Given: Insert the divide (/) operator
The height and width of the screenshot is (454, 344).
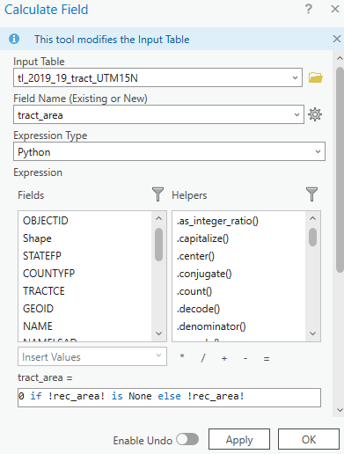Looking at the screenshot, I should tap(203, 358).
